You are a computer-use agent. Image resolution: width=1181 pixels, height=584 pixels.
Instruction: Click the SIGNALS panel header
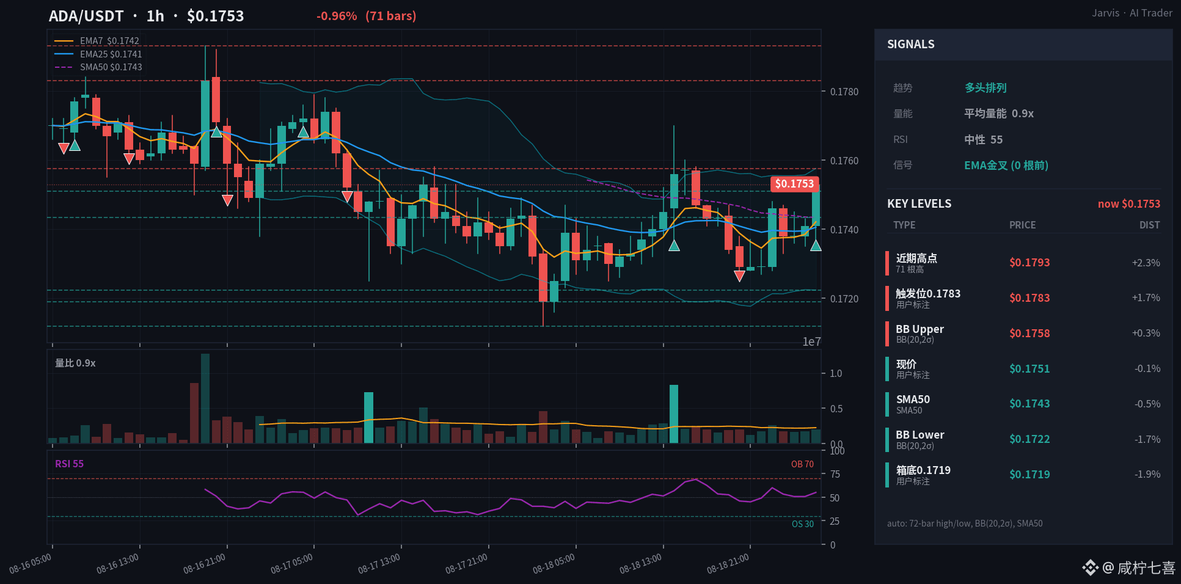pos(1023,45)
